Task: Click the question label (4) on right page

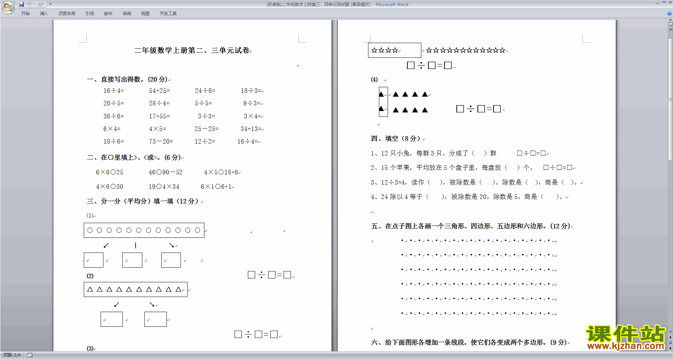Action: coord(374,80)
